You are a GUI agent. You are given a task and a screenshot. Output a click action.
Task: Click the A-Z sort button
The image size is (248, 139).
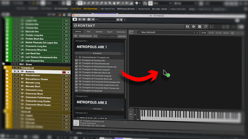coord(95,36)
